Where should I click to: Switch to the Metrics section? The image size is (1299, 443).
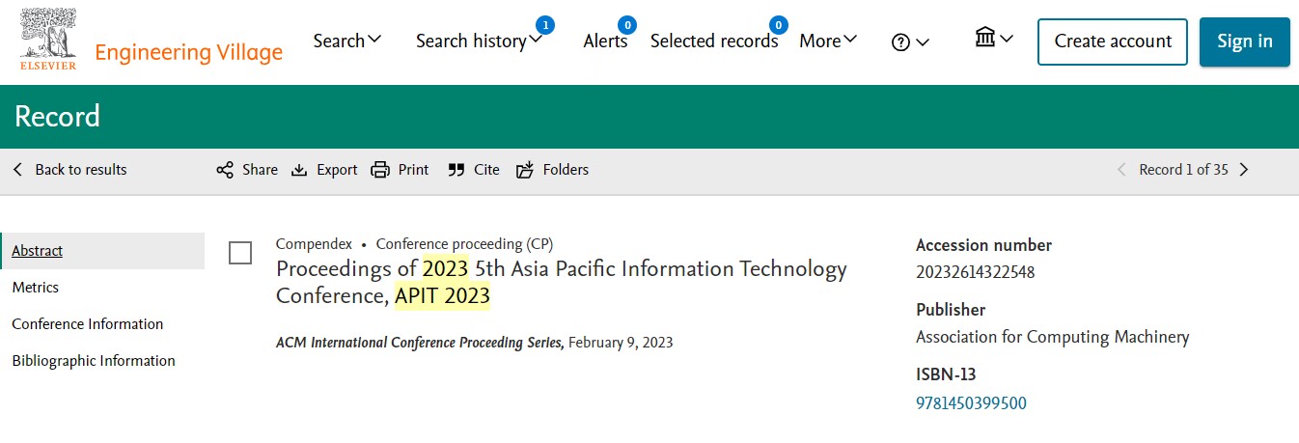pyautogui.click(x=36, y=288)
